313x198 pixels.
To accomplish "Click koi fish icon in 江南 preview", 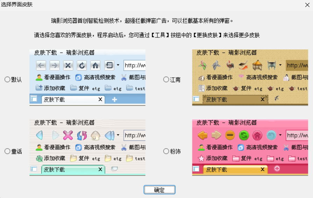I will (x=243, y=65).
